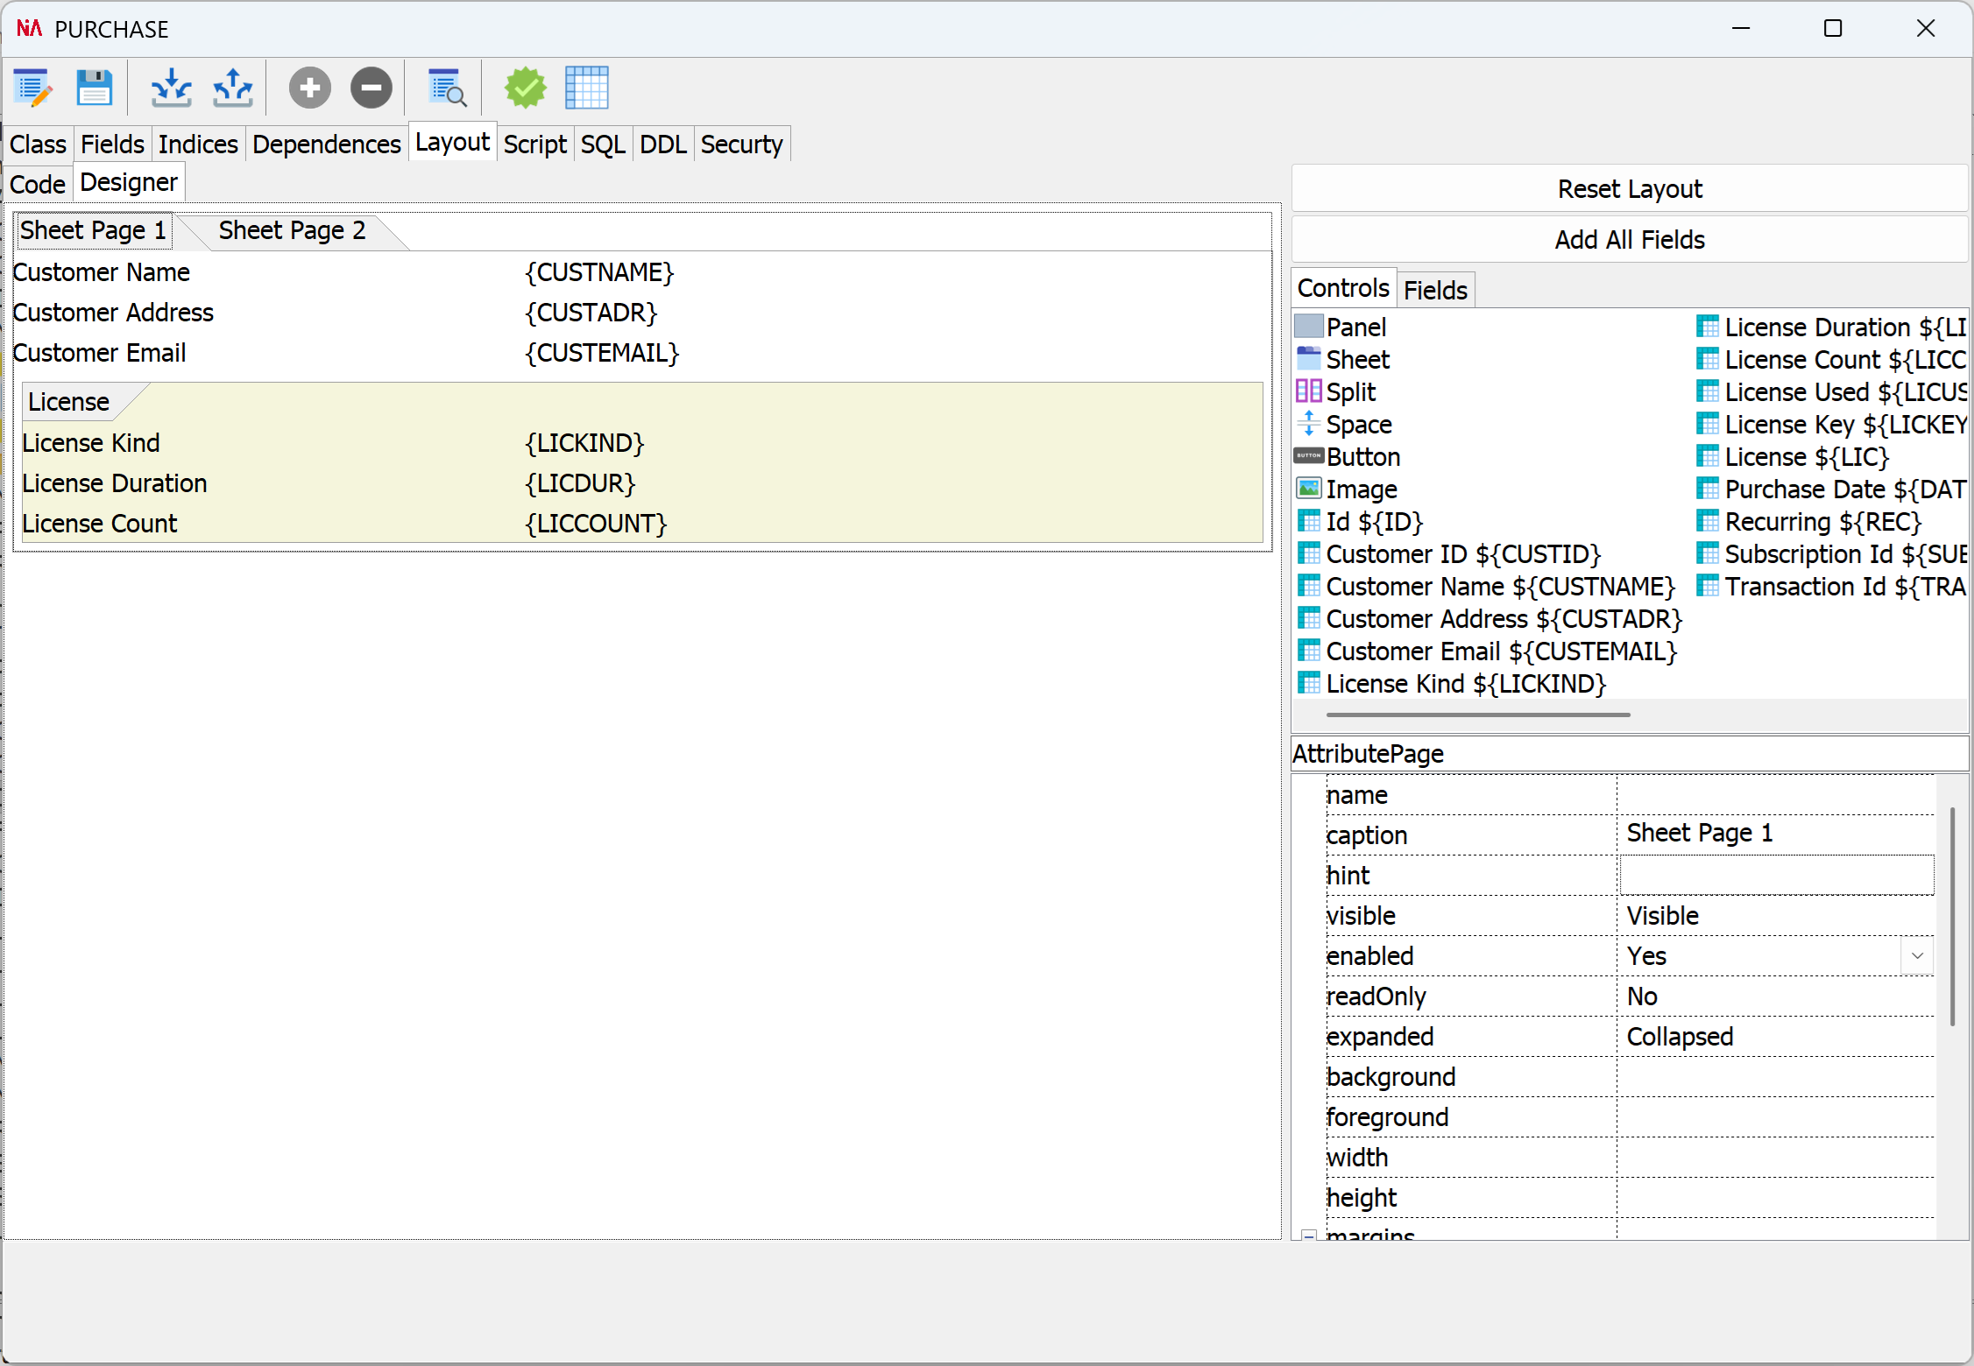This screenshot has height=1366, width=1974.
Task: Click the plus icon to add an item
Action: (x=309, y=88)
